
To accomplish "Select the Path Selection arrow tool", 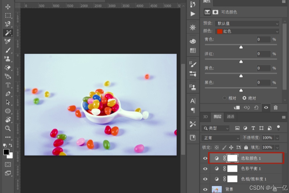I will click(8, 102).
